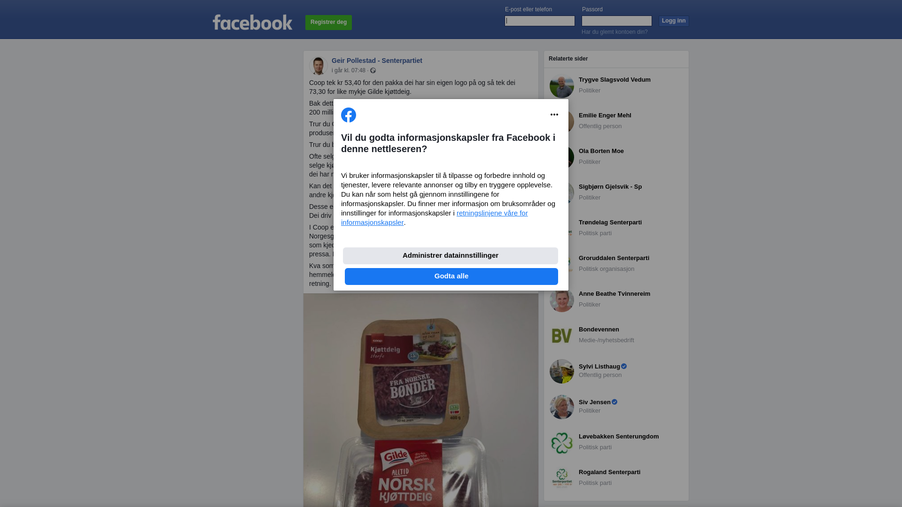Open Har du glemt kontoen din link
902x507 pixels.
(x=614, y=32)
